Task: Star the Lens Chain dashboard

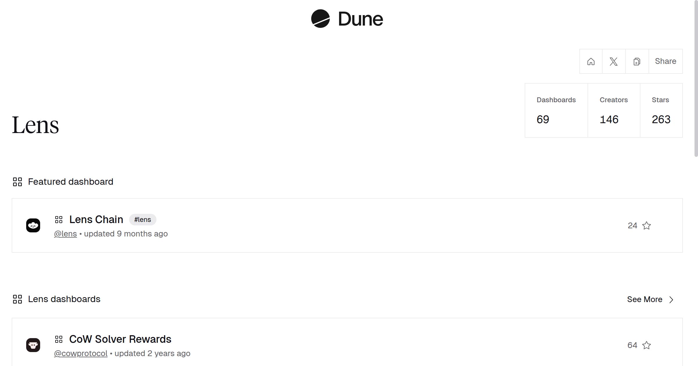Action: [x=647, y=226]
